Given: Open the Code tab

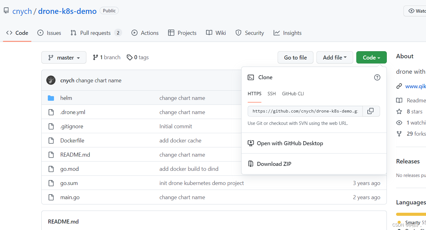Looking at the screenshot, I should [x=17, y=33].
